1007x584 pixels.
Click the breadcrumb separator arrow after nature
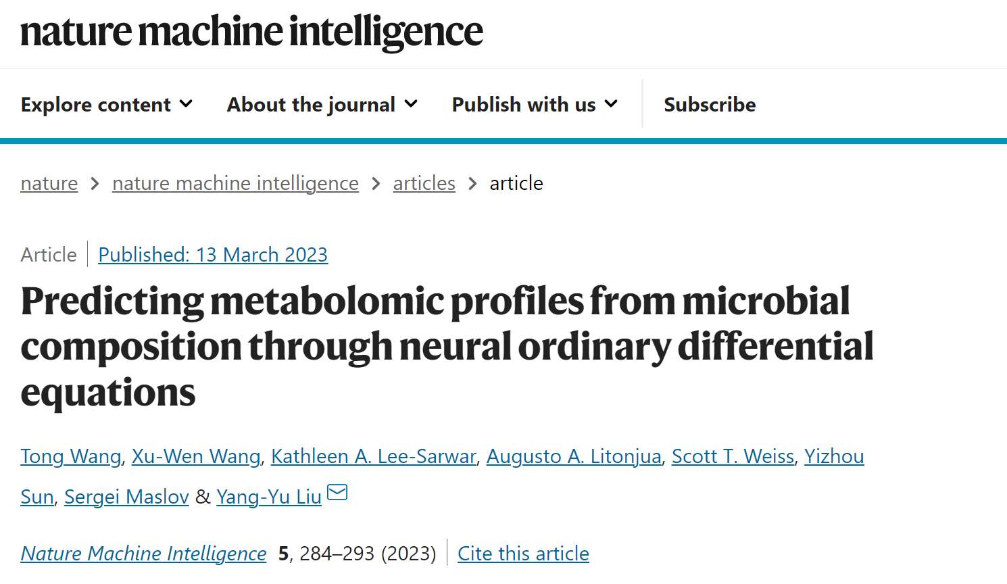pyautogui.click(x=95, y=183)
